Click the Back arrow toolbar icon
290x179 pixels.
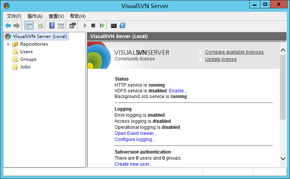pos(8,25)
